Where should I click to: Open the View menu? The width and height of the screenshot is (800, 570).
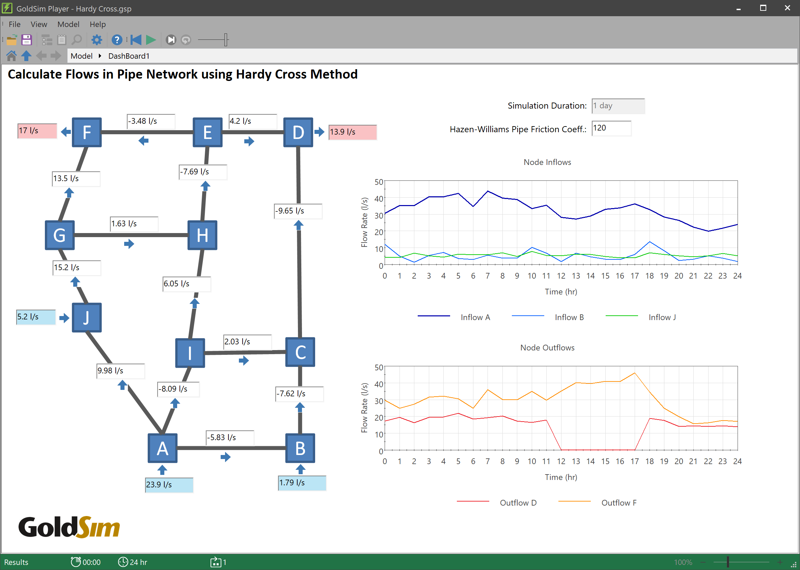point(38,24)
